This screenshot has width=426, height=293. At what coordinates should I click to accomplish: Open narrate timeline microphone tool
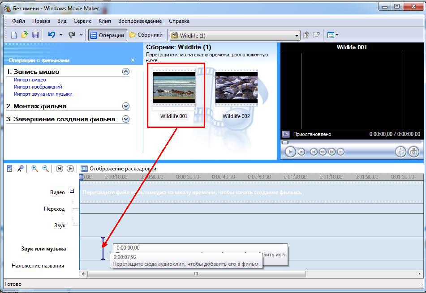pos(20,169)
